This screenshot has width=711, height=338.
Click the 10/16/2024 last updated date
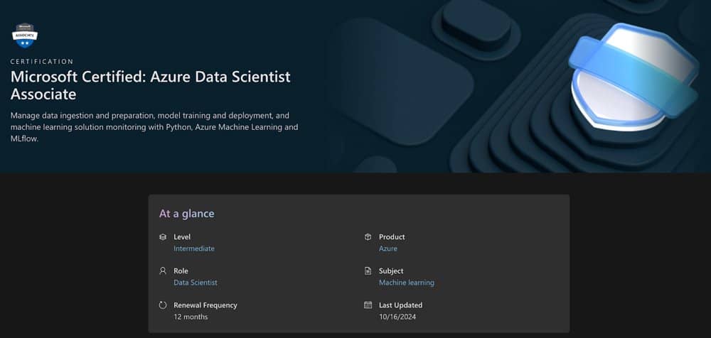pyautogui.click(x=397, y=317)
